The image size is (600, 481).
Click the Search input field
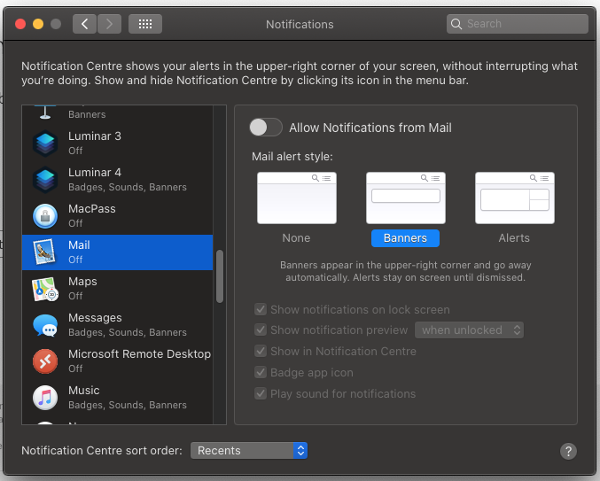(518, 24)
